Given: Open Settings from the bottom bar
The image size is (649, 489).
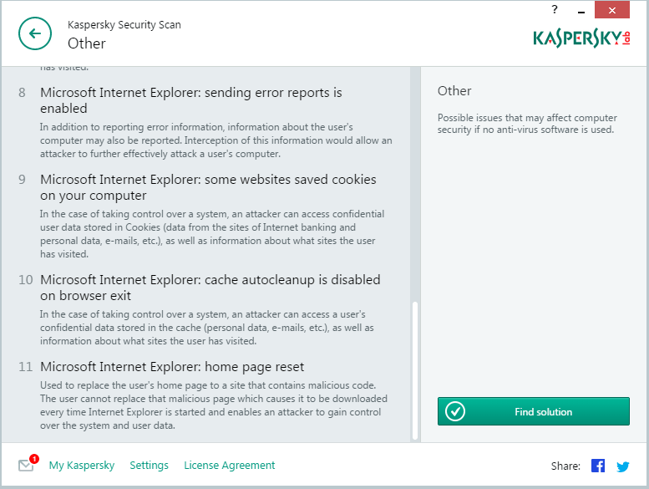Looking at the screenshot, I should [149, 466].
